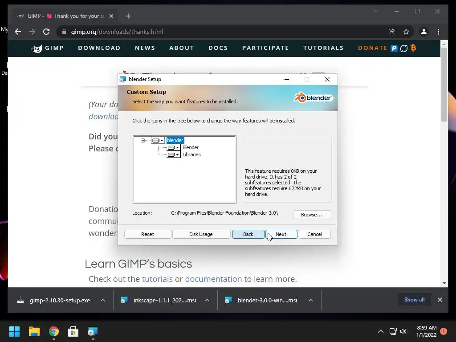Select the Libraries subfeature label
456x342 pixels.
tap(191, 155)
